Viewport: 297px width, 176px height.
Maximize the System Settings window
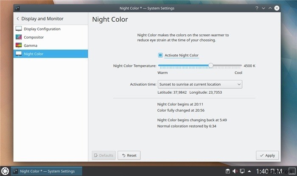270,8
